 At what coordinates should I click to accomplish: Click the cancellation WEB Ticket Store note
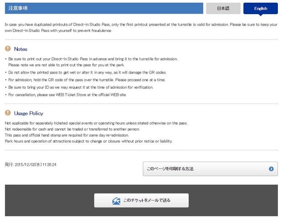(x=67, y=94)
